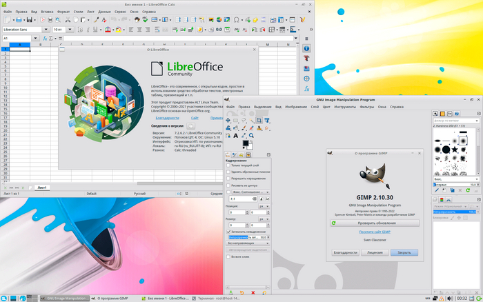Viewport: 483px width, 302px height.
Task: Select the Rectangle Select tool in GIMP
Action: click(x=236, y=120)
